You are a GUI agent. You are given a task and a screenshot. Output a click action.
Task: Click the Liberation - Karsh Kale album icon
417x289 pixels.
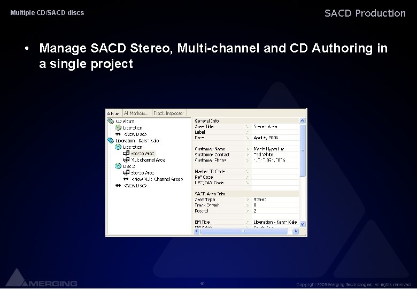coord(111,141)
